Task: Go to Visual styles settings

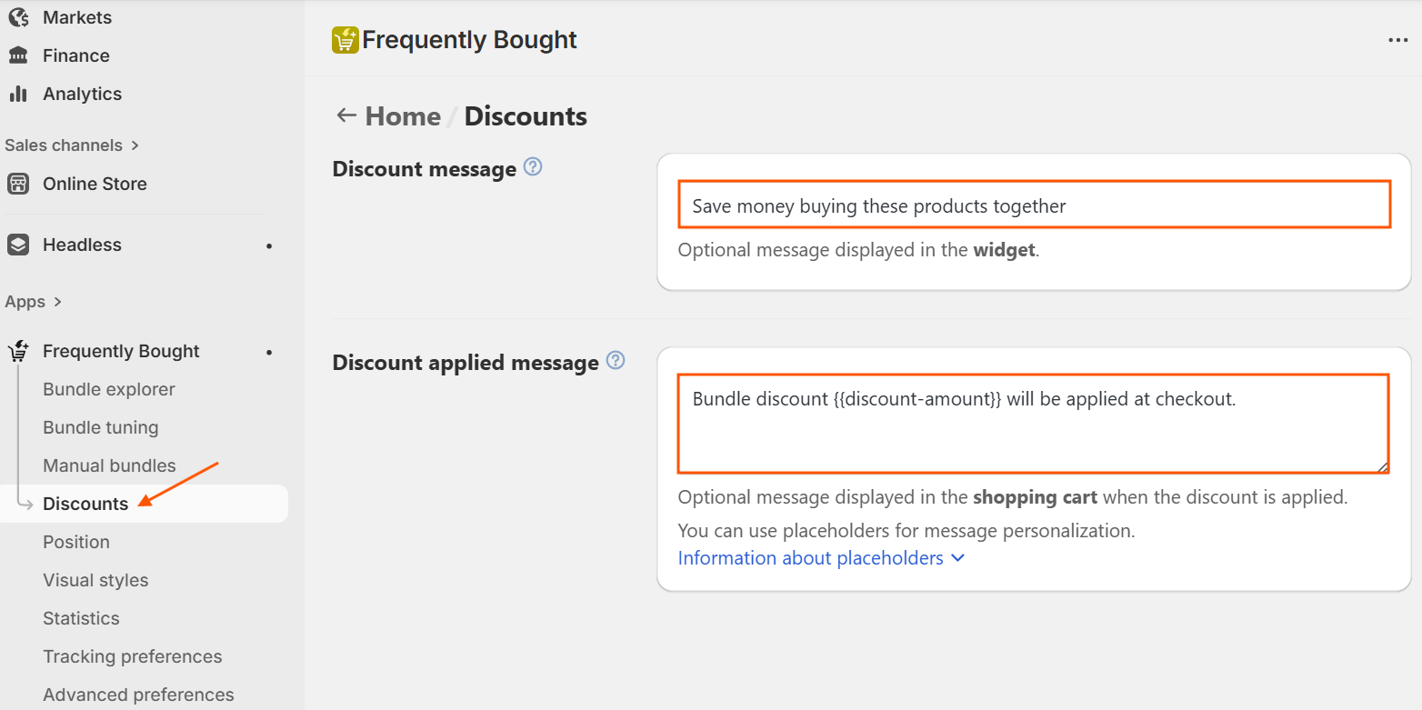Action: pyautogui.click(x=95, y=580)
